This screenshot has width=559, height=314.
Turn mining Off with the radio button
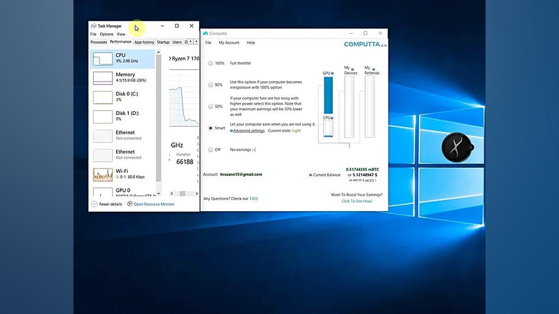pos(211,150)
